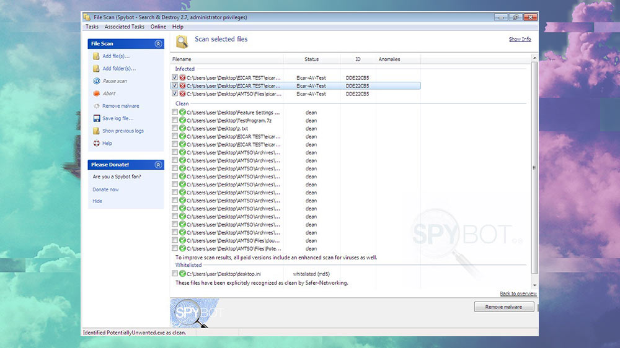Click the Show previous logs icon
This screenshot has height=348, width=620.
(96, 131)
